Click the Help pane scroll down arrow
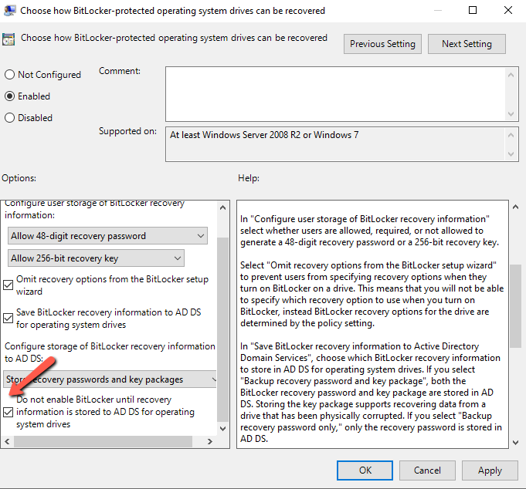The image size is (526, 489). [515, 440]
